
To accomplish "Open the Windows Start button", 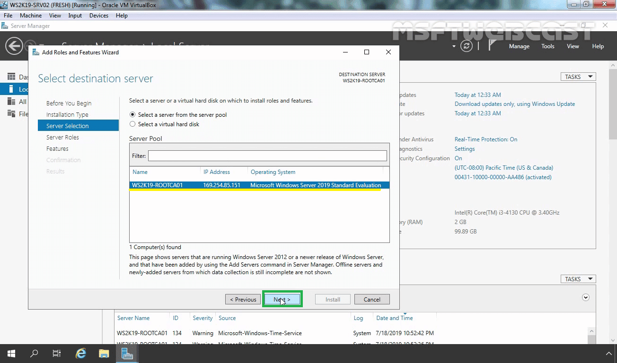I will point(11,354).
